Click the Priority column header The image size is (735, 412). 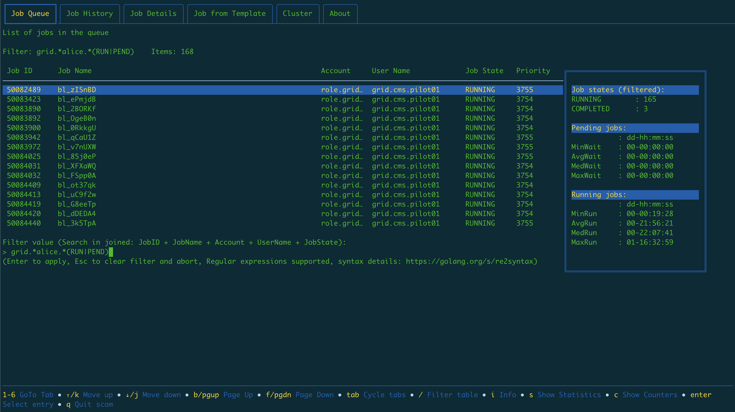point(533,71)
